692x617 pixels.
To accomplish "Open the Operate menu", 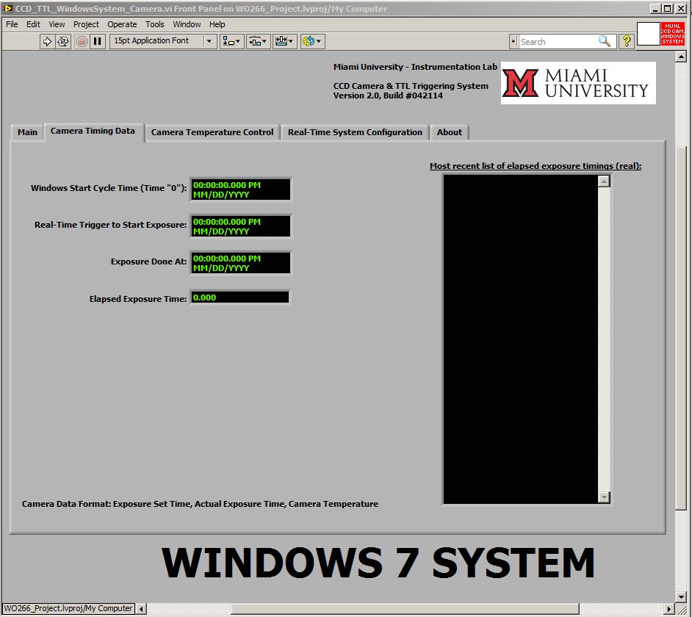I will pos(122,24).
